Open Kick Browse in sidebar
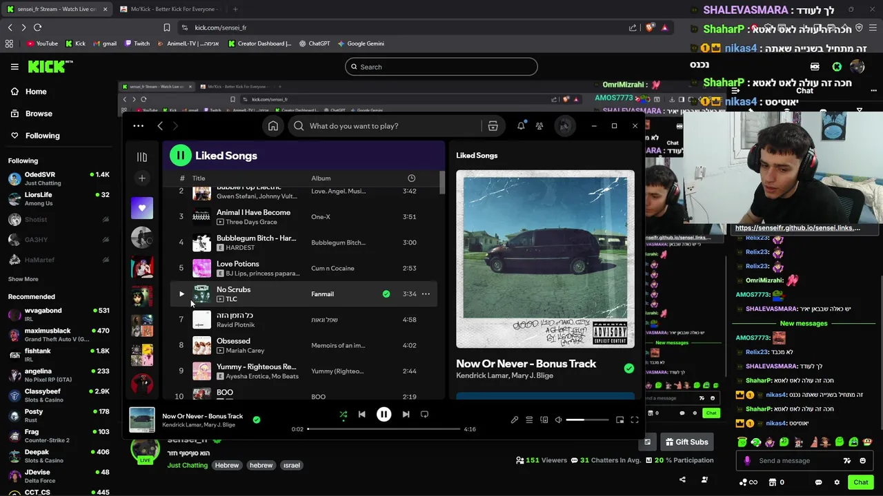Viewport: 883px width, 496px height. pyautogui.click(x=39, y=114)
